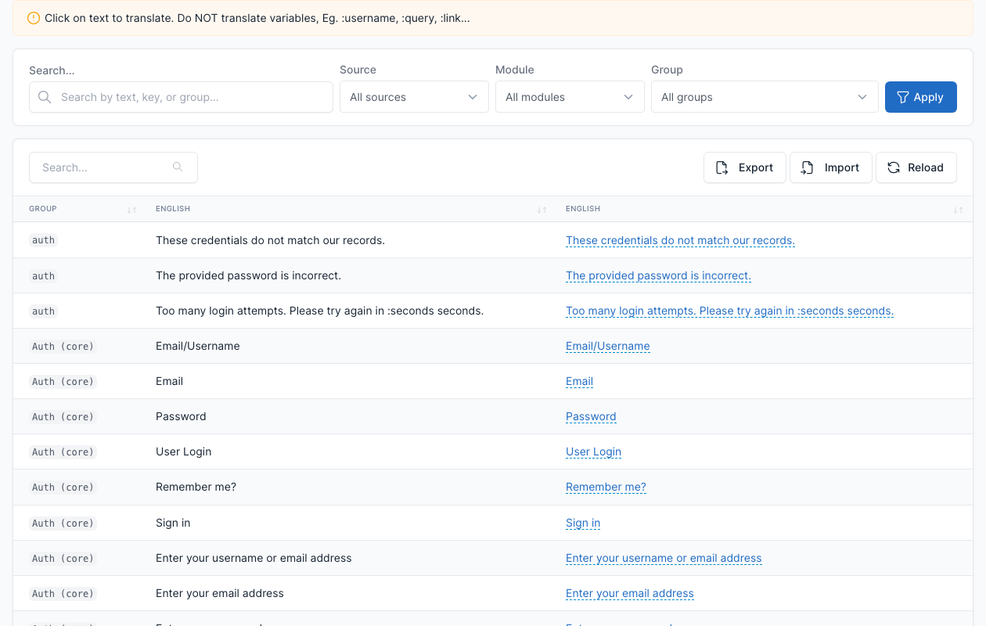Edit 'Enter your username or email address' translation link
This screenshot has width=986, height=626.
coord(664,558)
